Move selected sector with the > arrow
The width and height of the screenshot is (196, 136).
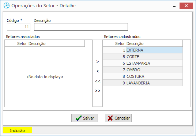(98, 62)
